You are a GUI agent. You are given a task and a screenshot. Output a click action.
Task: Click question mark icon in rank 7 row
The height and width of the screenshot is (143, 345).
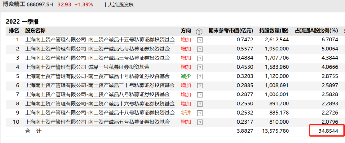tap(200, 95)
